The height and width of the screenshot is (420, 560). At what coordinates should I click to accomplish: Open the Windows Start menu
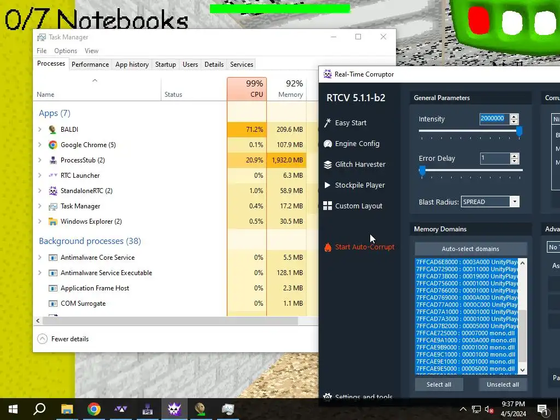pyautogui.click(x=13, y=409)
